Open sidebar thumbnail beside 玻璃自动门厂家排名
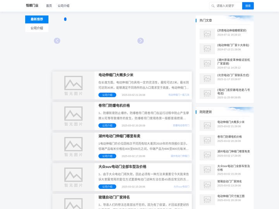The width and height of the screenshot is (279, 209). point(207,185)
